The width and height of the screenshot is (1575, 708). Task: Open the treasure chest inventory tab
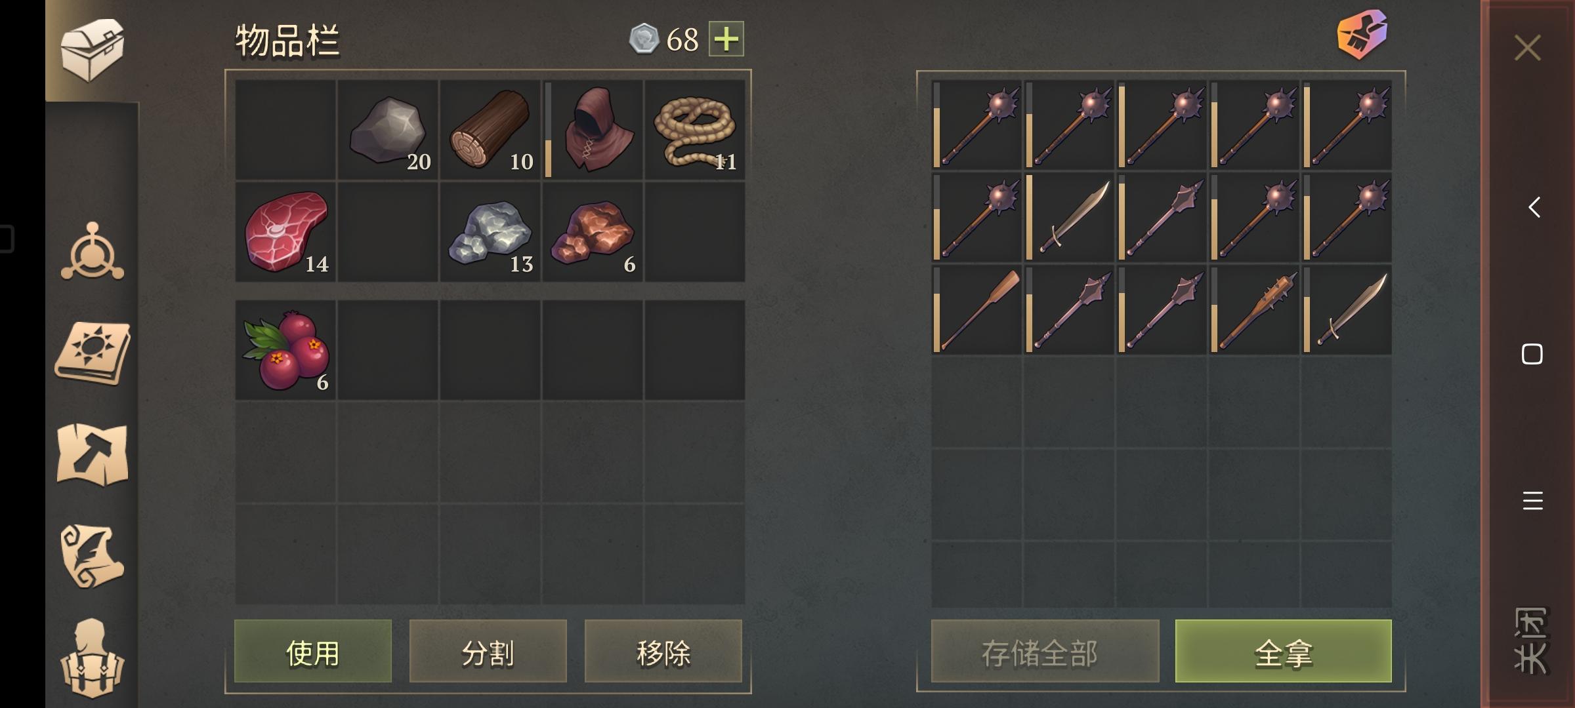tap(92, 50)
